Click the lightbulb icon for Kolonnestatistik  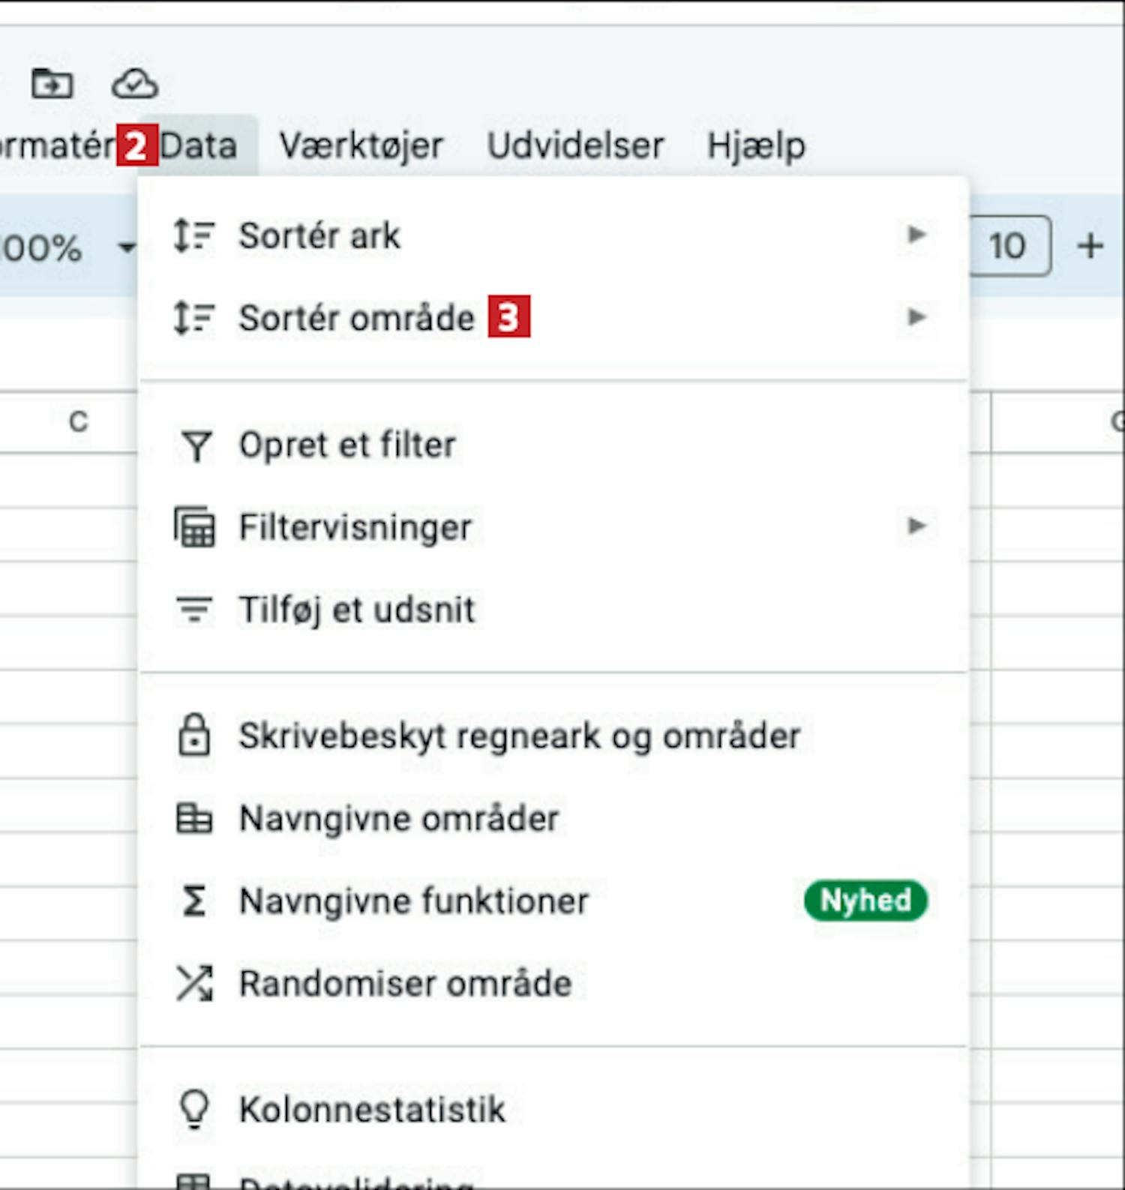point(194,1109)
